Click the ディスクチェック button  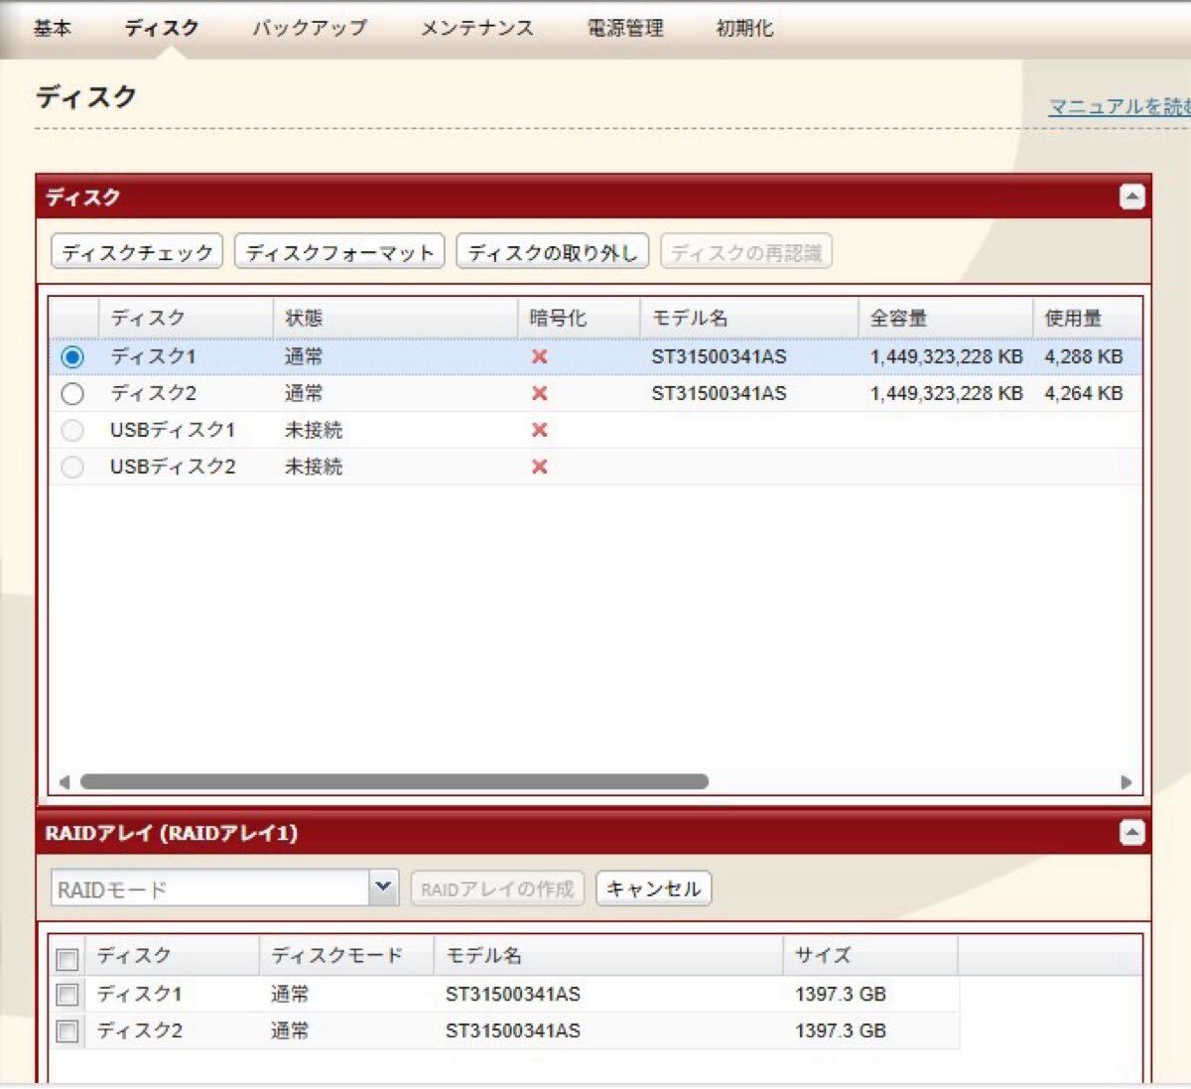point(137,252)
